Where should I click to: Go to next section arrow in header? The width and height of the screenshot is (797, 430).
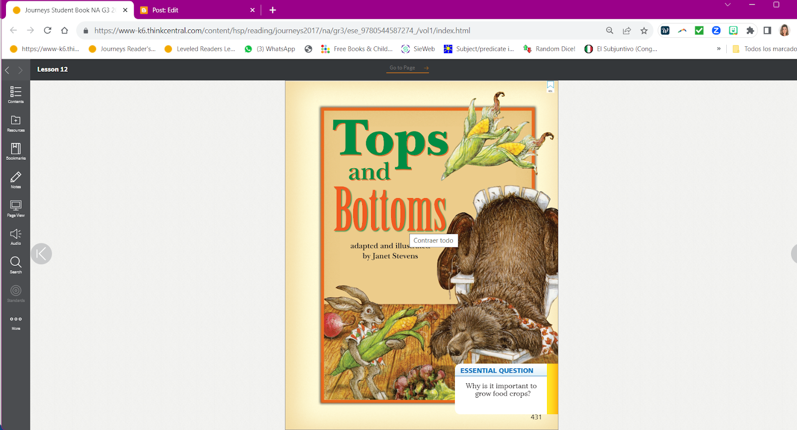pyautogui.click(x=20, y=70)
